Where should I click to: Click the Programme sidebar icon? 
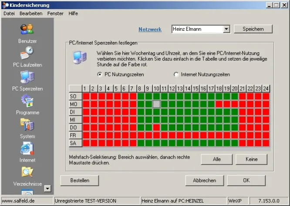pyautogui.click(x=27, y=101)
